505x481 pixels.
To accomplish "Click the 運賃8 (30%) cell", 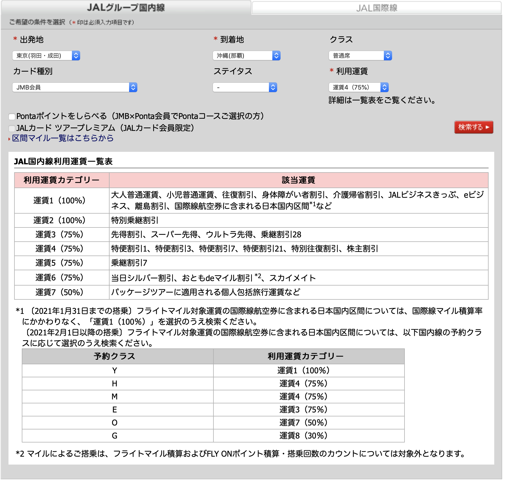I will (309, 436).
